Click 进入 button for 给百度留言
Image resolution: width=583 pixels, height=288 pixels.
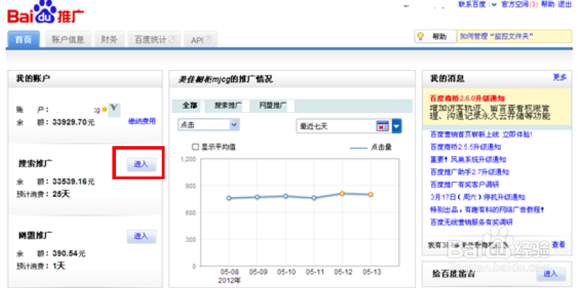point(550,274)
